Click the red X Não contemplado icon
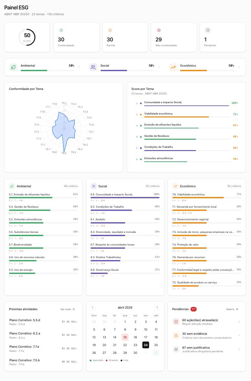Viewport: 251px width, 381px height. click(159, 30)
